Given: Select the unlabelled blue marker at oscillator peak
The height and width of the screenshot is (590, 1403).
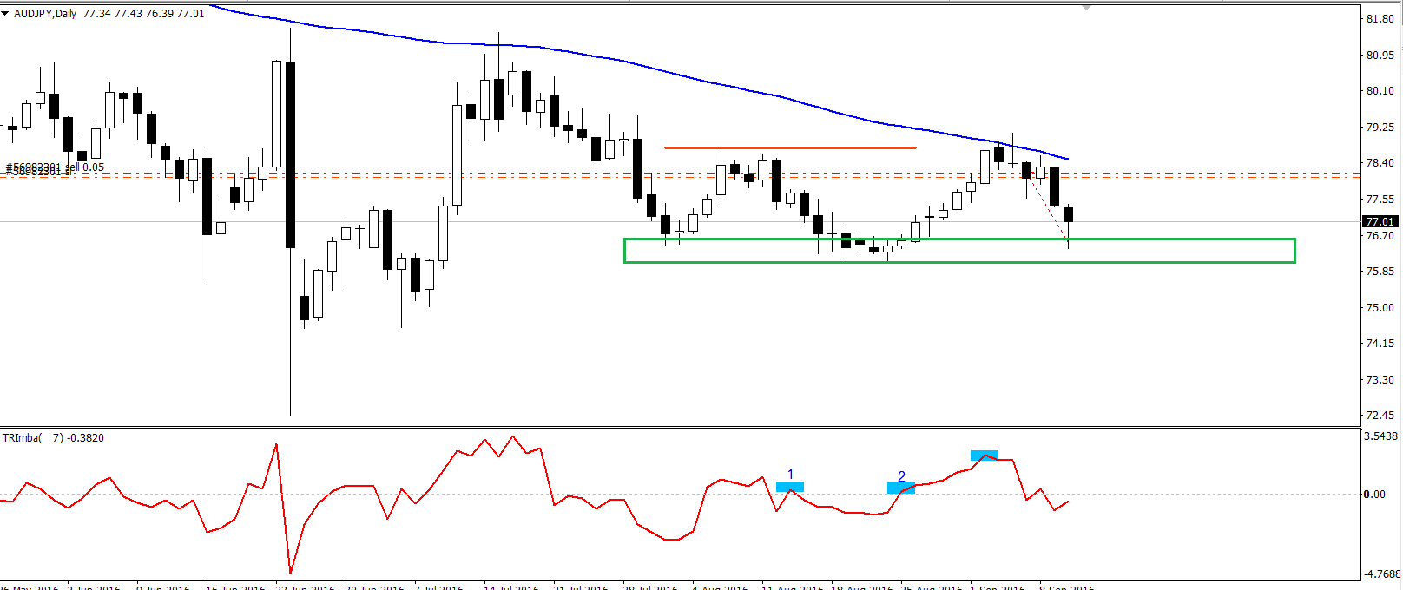Looking at the screenshot, I should click(985, 456).
